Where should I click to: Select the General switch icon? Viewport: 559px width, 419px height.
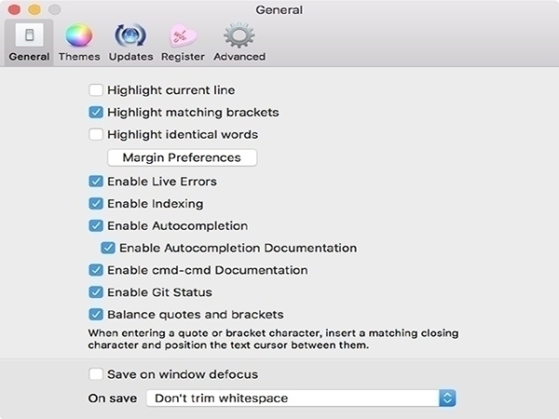click(x=29, y=35)
